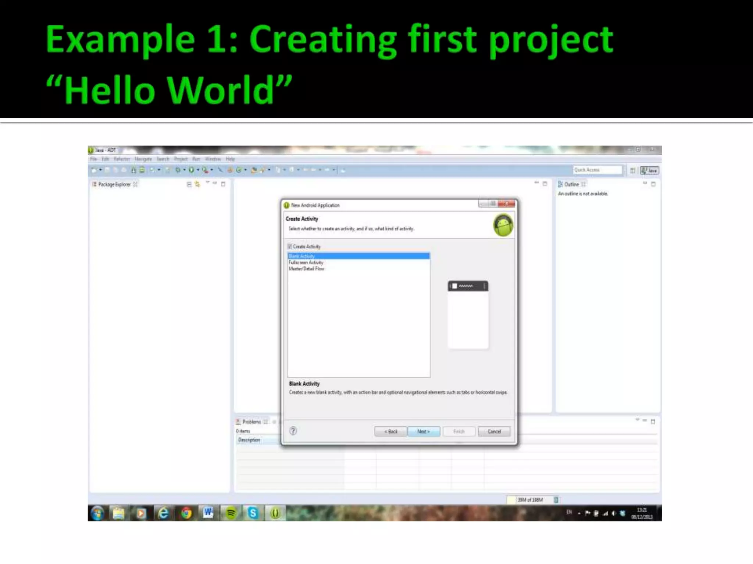The width and height of the screenshot is (753, 564).
Task: Click the < Back button
Action: [x=390, y=431]
